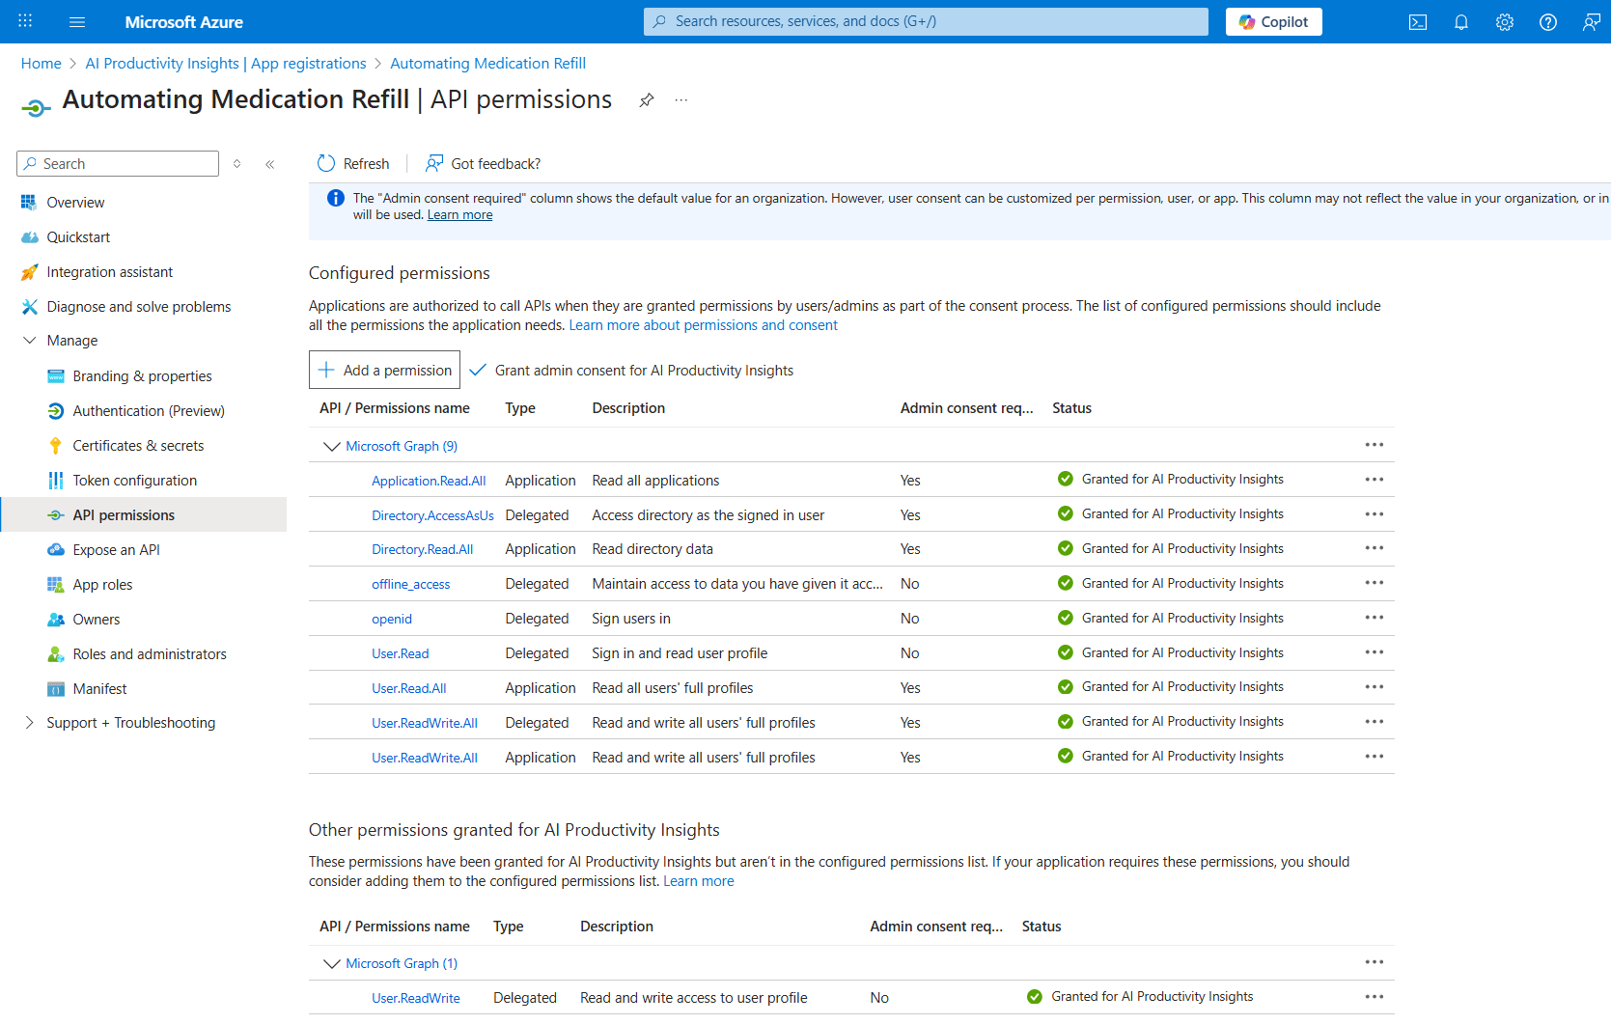Open more options for User.ReadWrite row
Screen dimensions: 1611x1024
pyautogui.click(x=1375, y=997)
